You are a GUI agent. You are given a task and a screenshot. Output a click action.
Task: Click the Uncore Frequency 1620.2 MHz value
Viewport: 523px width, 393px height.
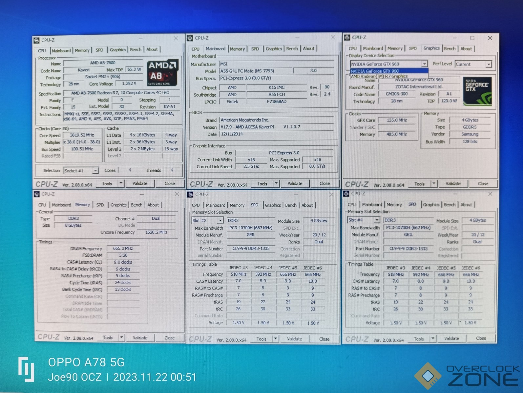[157, 232]
